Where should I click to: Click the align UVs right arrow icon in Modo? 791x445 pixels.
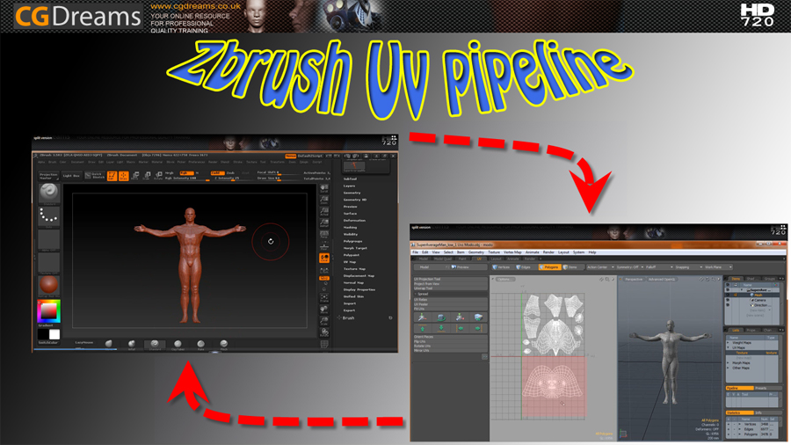point(478,328)
